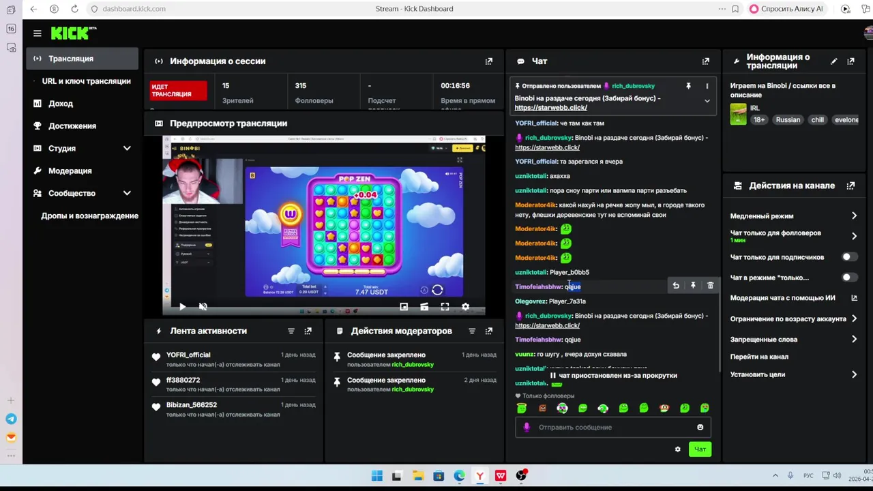The image size is (873, 491).
Task: Reply to the Timofeiahsbhw qqjue message
Action: point(676,286)
